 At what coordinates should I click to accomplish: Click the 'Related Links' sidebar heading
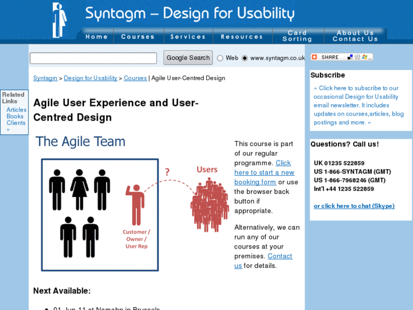click(13, 98)
